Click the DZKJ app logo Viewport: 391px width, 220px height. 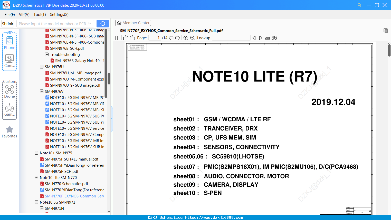[x=6, y=5]
